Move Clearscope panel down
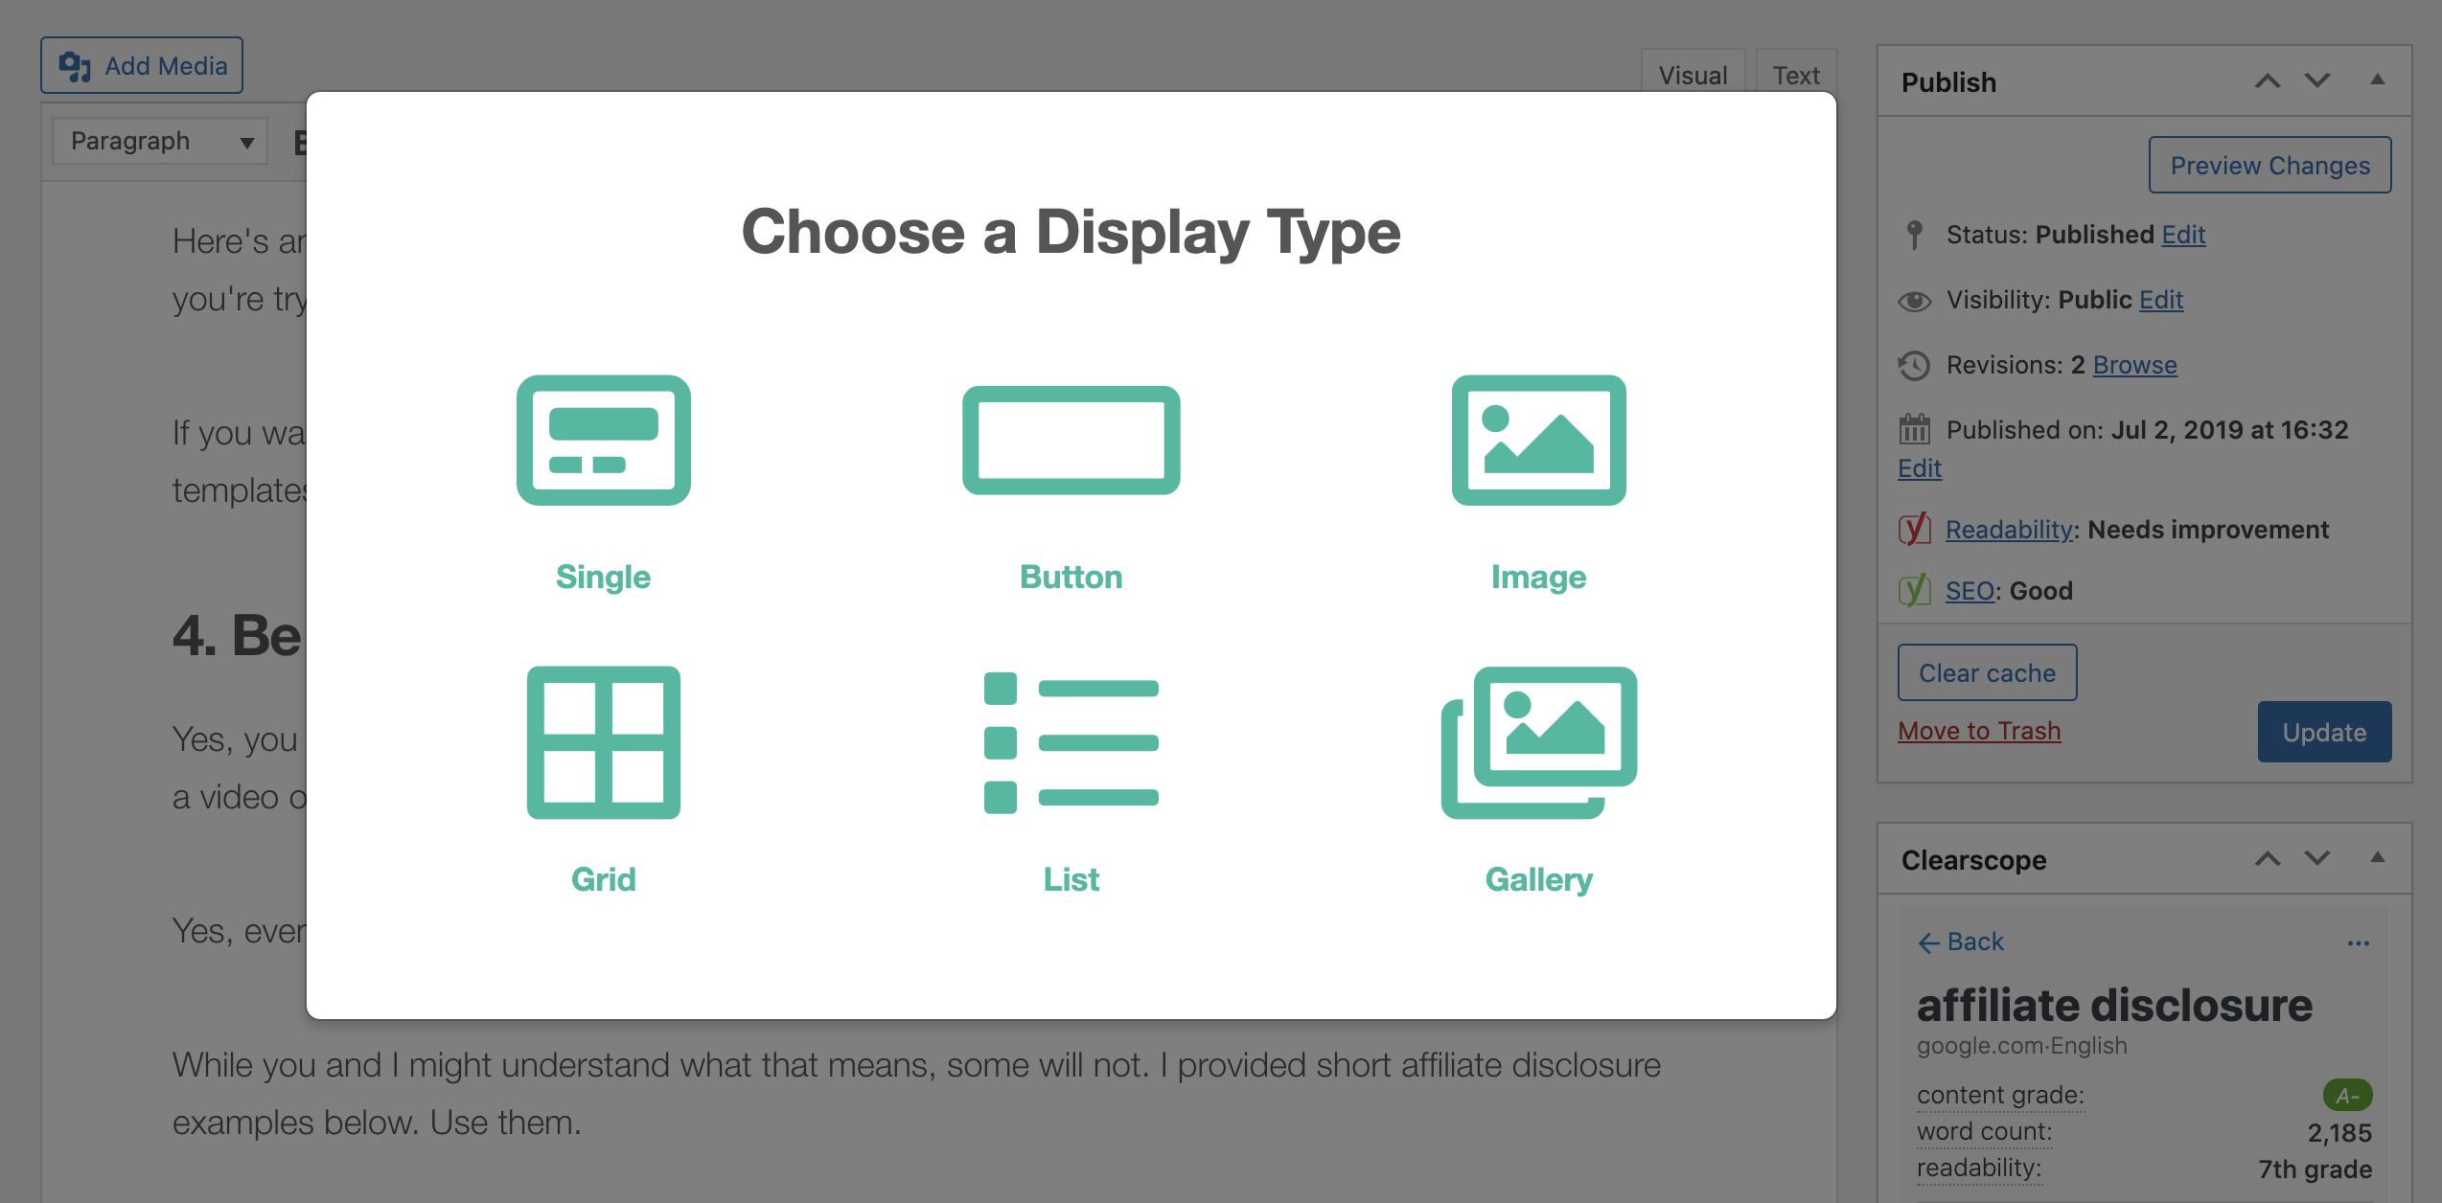Image resolution: width=2442 pixels, height=1203 pixels. click(2317, 859)
